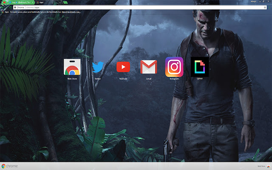Minimize the Chrome window

coord(260,1)
